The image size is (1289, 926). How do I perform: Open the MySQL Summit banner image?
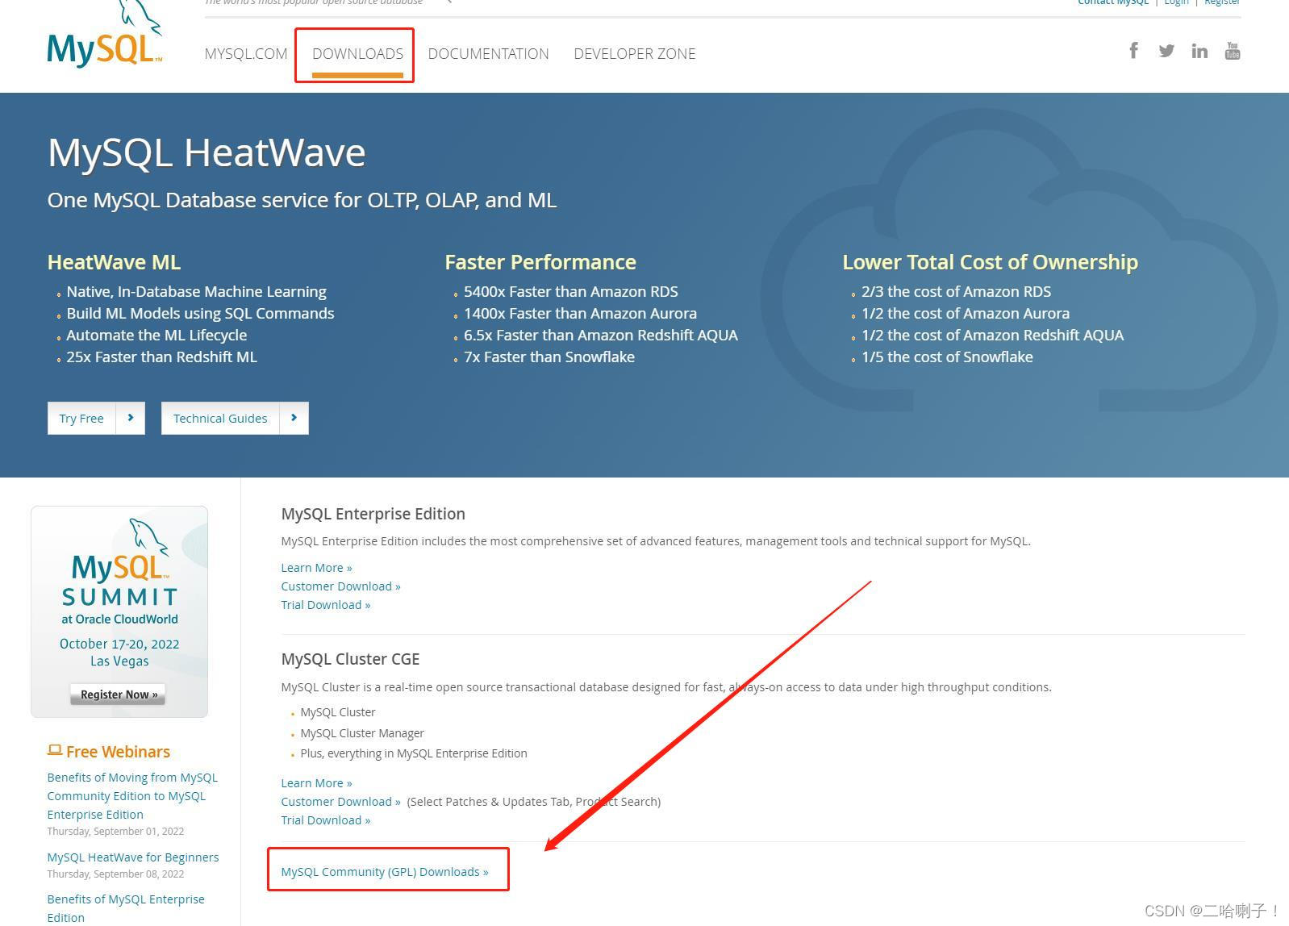[119, 611]
